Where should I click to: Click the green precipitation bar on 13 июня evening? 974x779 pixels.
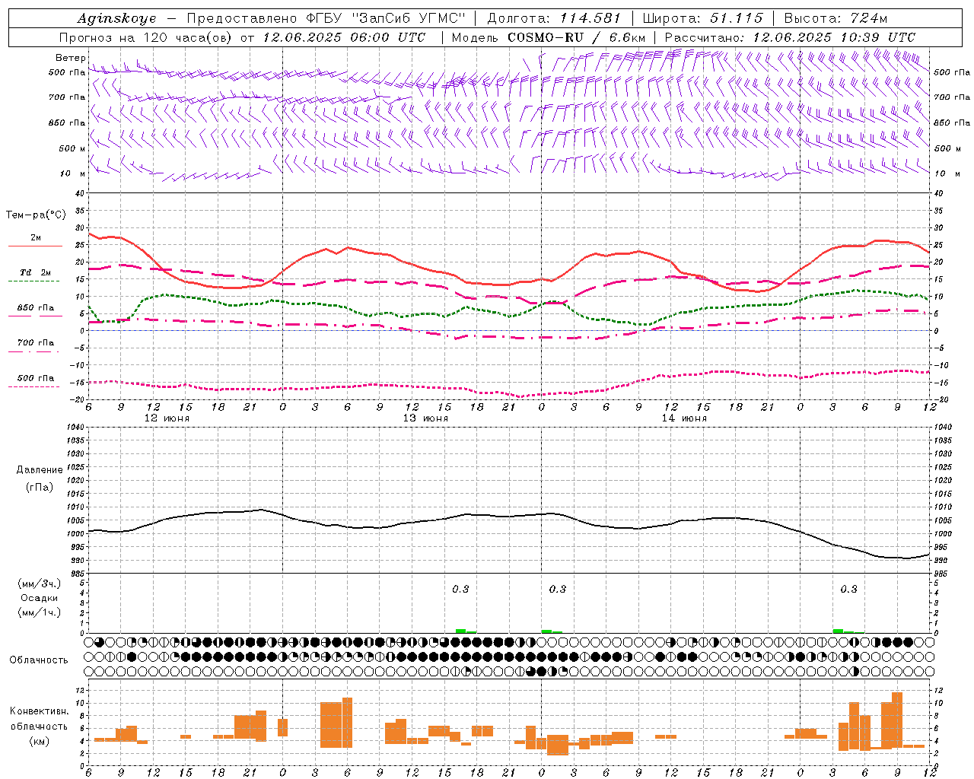[460, 631]
